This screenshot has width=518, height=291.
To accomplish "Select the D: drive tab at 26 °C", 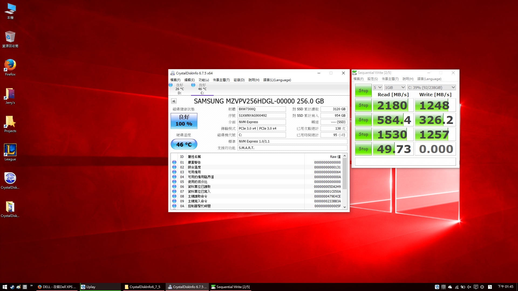I will coord(179,89).
